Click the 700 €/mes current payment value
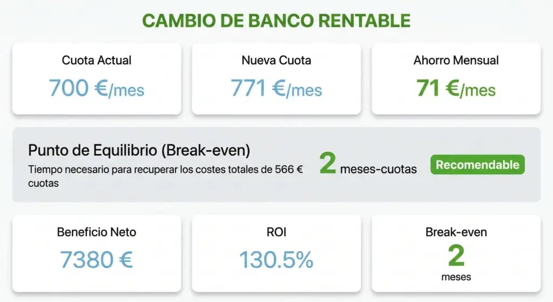Viewport: 553px width, 302px height. click(97, 88)
